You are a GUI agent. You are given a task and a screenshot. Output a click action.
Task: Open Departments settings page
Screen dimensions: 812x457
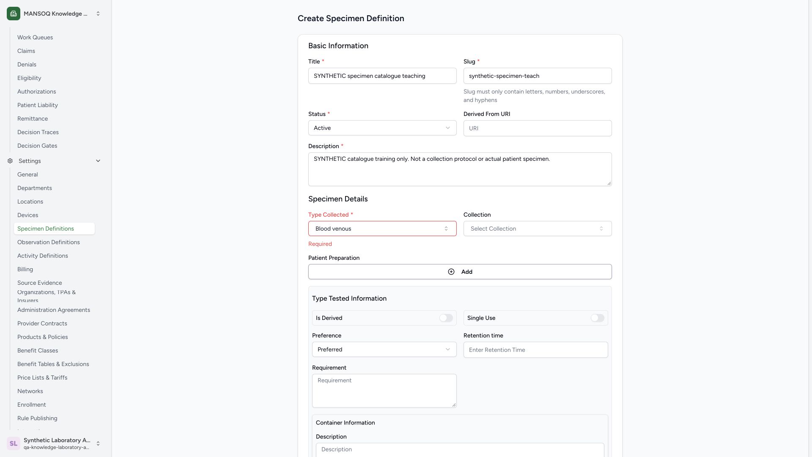click(35, 188)
